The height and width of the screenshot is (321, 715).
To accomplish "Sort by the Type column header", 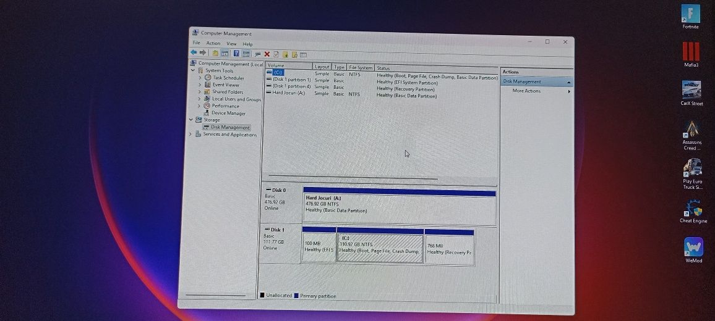I will [x=340, y=67].
